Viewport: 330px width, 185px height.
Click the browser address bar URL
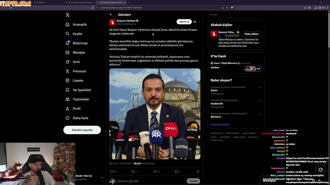point(121,8)
